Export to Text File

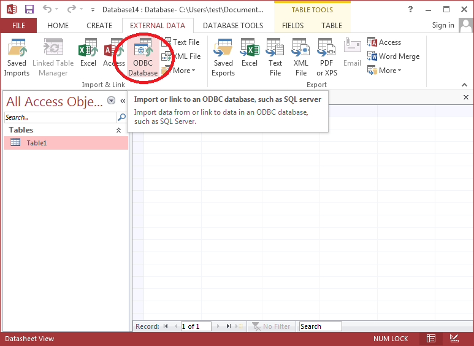[x=275, y=58]
